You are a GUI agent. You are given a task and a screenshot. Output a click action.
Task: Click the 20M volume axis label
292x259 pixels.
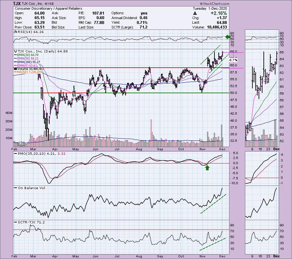click(9, 130)
